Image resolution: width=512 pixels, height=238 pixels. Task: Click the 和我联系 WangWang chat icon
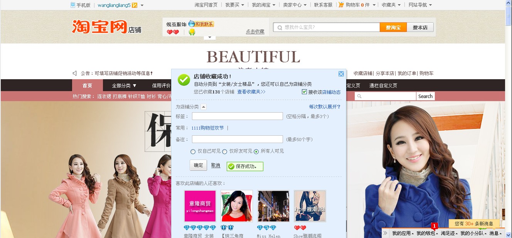click(201, 24)
